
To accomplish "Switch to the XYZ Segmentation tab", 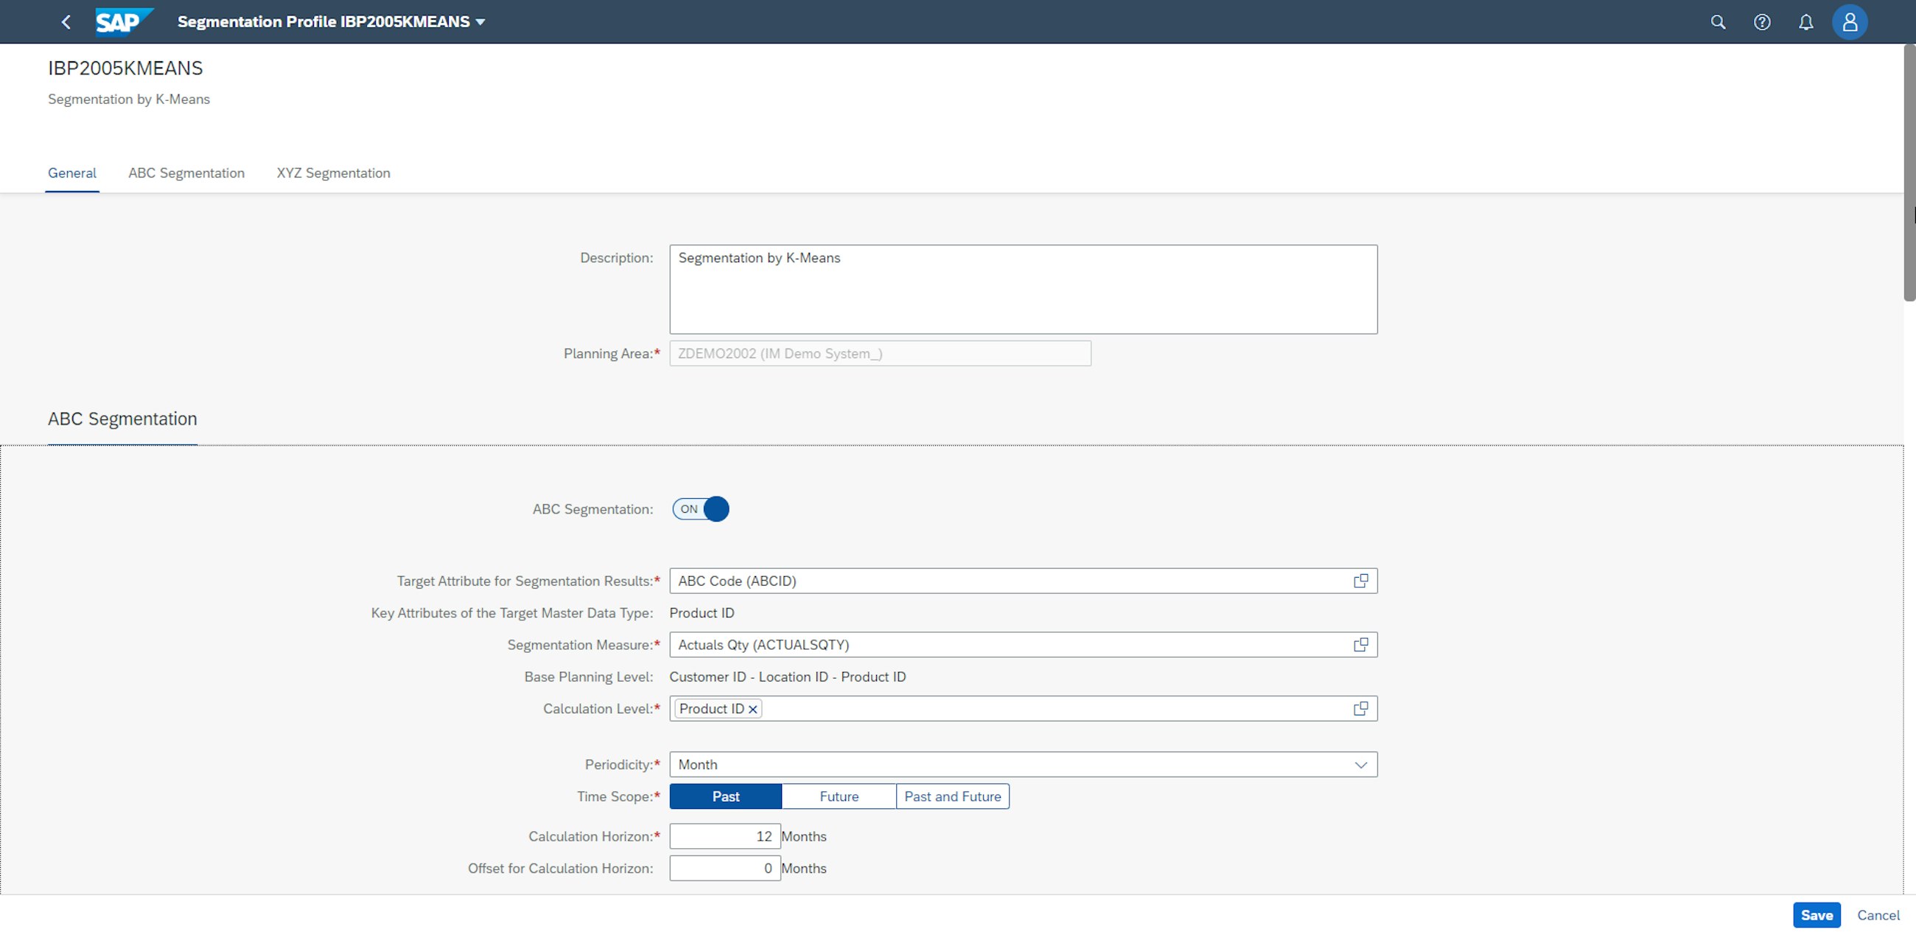I will tap(333, 173).
